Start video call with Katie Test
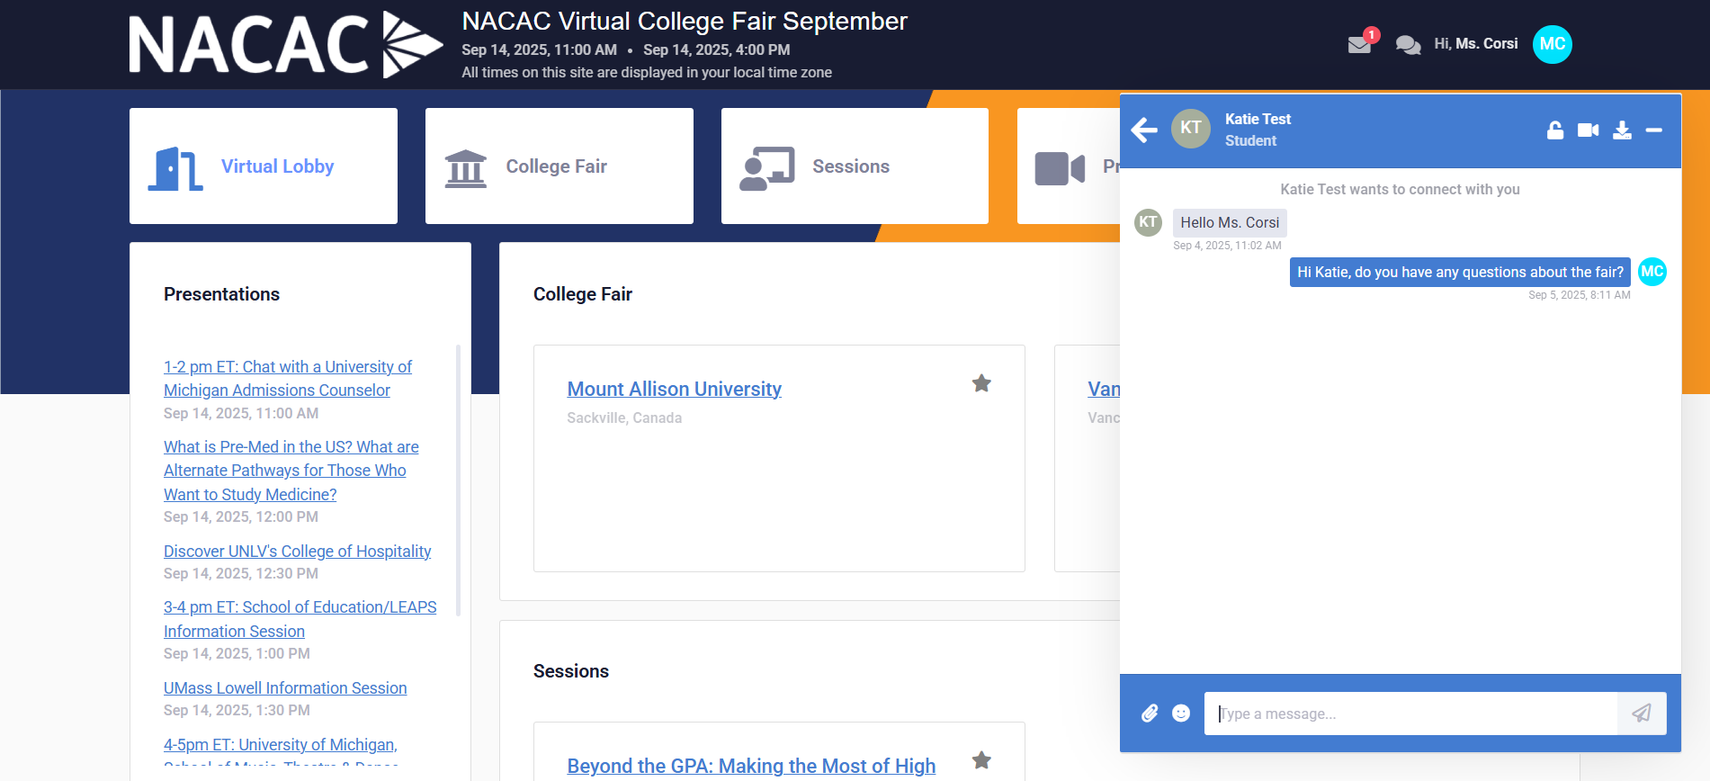 [1589, 130]
